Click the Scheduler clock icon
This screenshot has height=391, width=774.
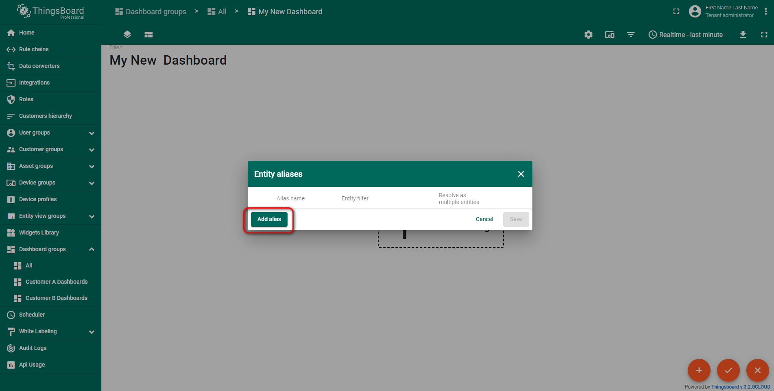(x=11, y=315)
